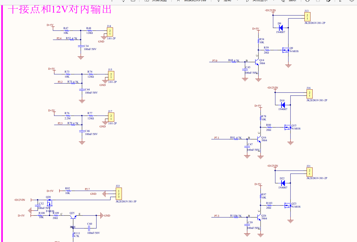Click the 'P7.1' net label

pyautogui.click(x=217, y=138)
